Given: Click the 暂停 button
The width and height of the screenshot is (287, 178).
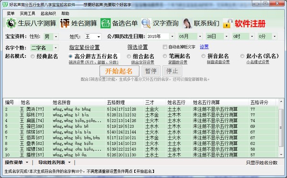Looking at the screenshot, I should click(x=151, y=71).
